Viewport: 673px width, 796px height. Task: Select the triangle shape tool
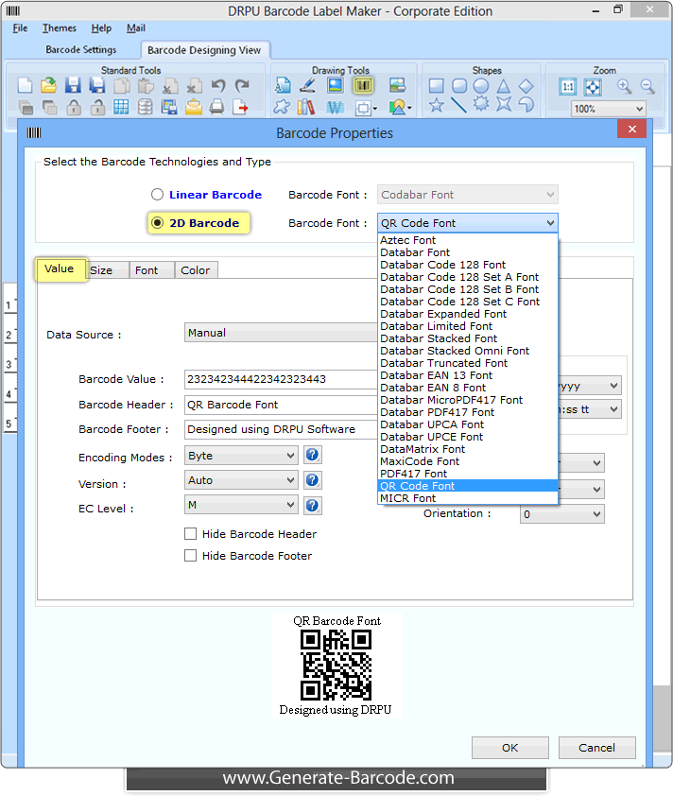coord(504,86)
